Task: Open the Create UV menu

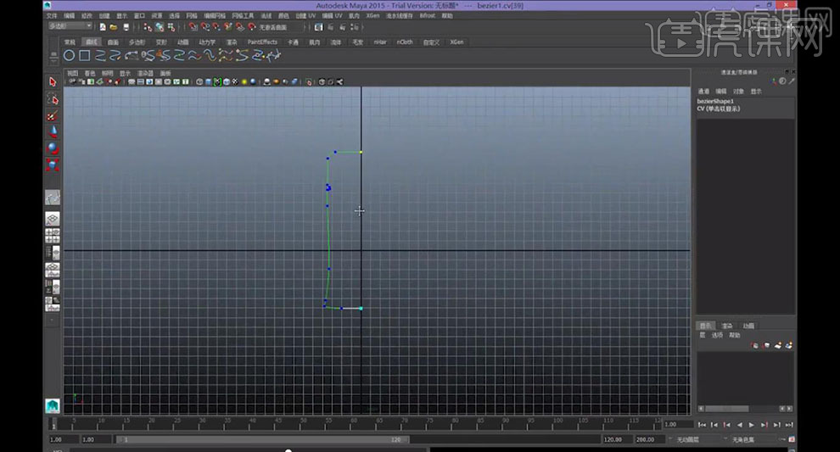Action: pos(305,15)
